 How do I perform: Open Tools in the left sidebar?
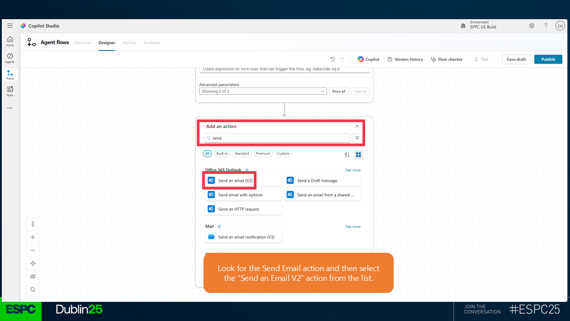(10, 91)
